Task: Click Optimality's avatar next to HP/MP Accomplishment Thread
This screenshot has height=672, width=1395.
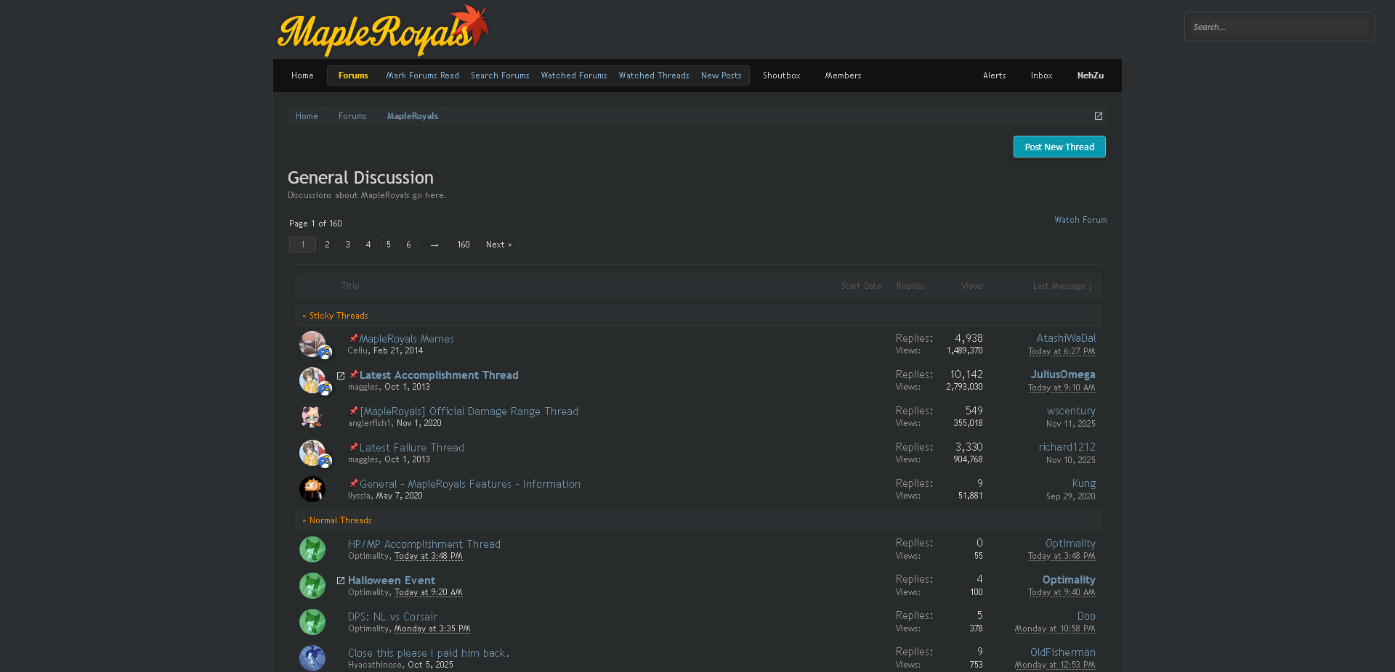Action: (312, 549)
